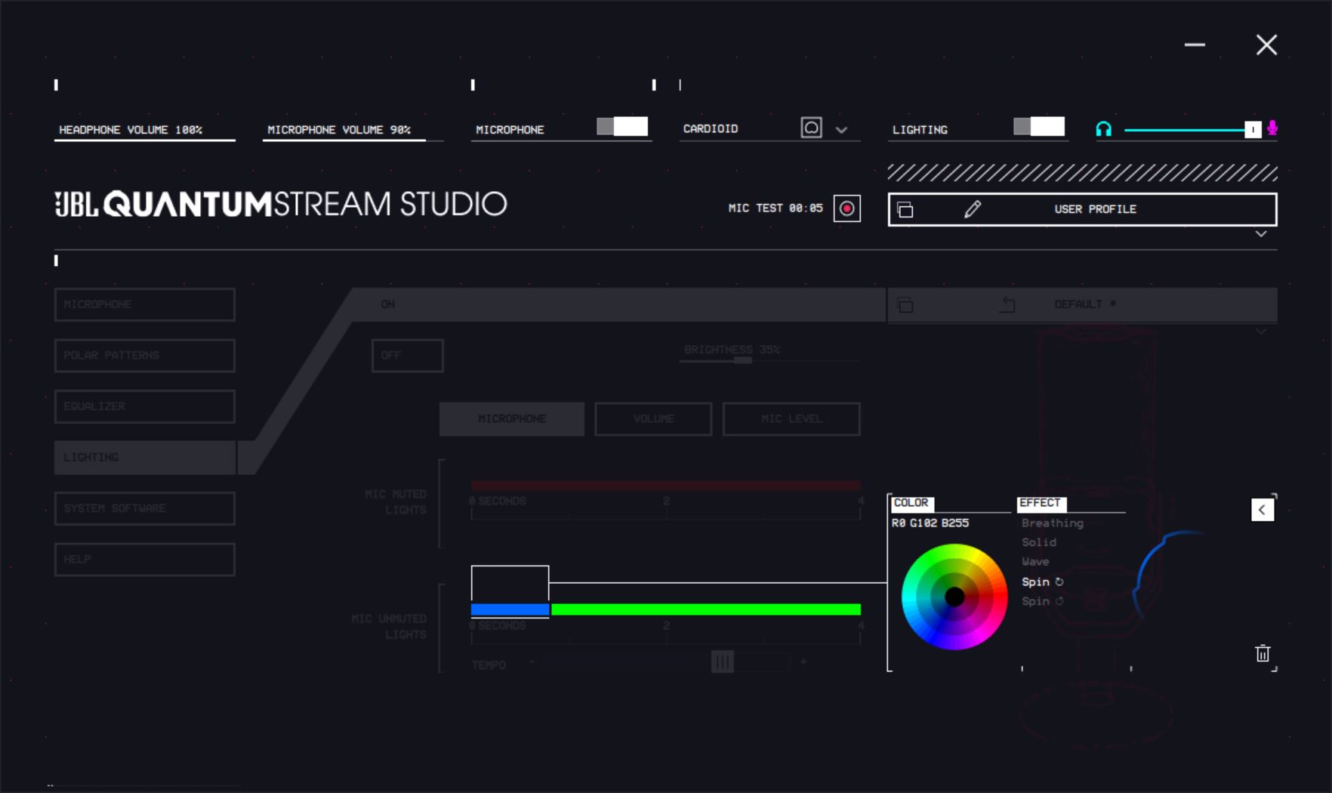The height and width of the screenshot is (793, 1332).
Task: Select the dimmed second Spin effect
Action: (1042, 601)
